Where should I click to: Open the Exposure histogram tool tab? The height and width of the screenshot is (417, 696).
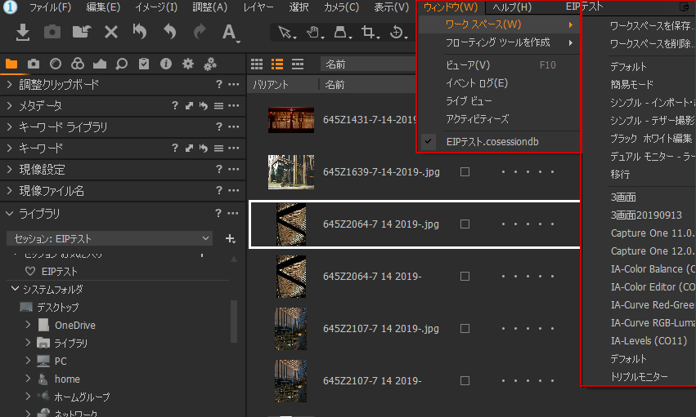point(100,64)
